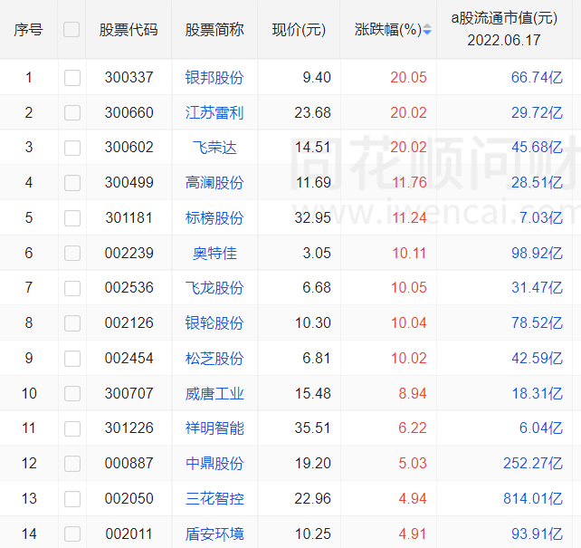Open 银轮股份 stock page
Viewport: 581px width, 548px height.
point(214,323)
